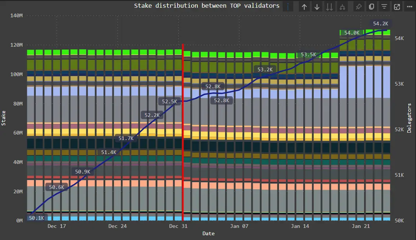Turn on drill down with the single down arrow
This screenshot has width=416, height=240.
(317, 7)
